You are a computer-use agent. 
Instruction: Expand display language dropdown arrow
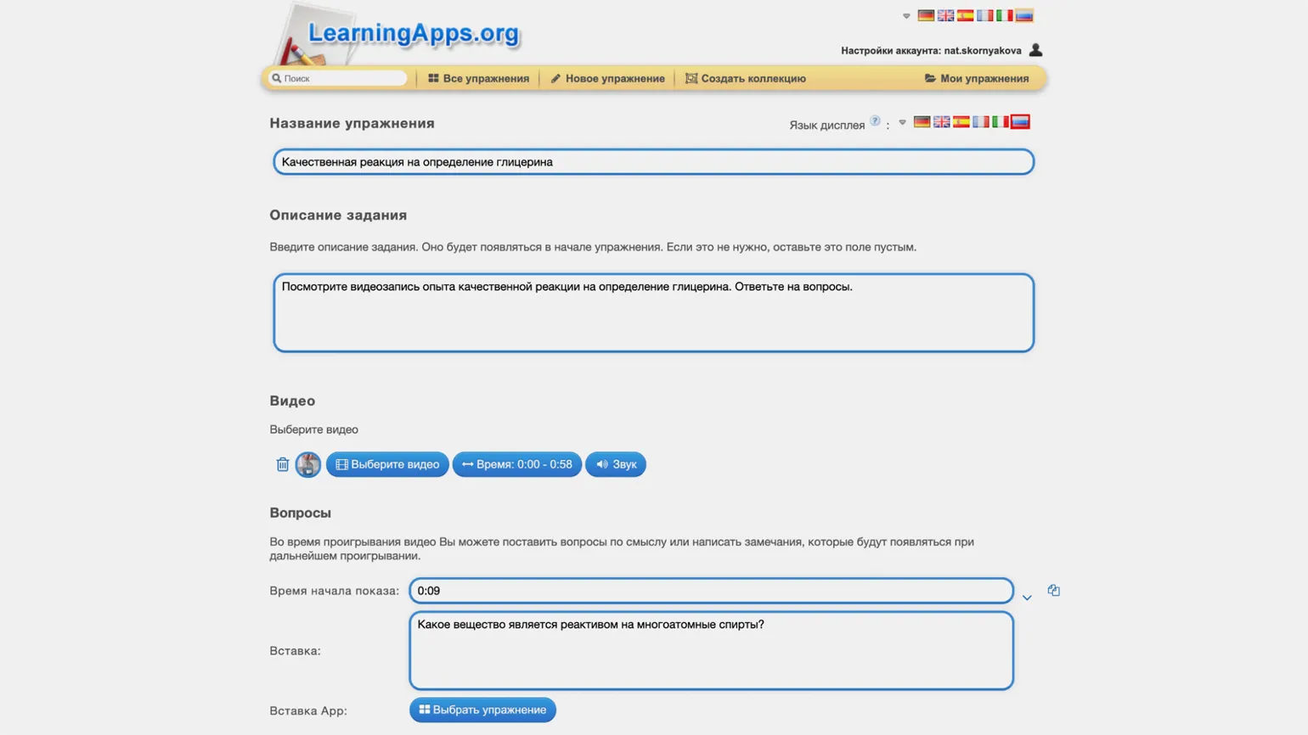pyautogui.click(x=902, y=122)
